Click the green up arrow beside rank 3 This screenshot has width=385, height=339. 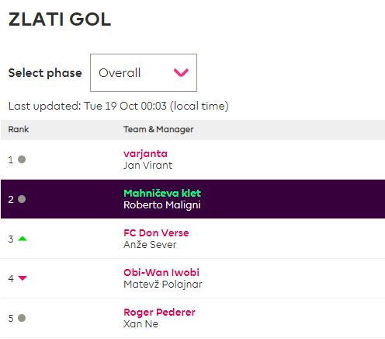click(x=23, y=239)
